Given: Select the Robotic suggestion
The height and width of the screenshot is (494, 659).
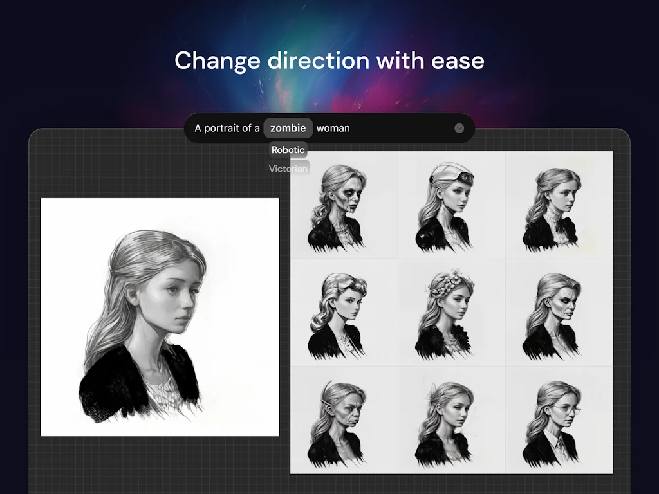Looking at the screenshot, I should pos(288,150).
